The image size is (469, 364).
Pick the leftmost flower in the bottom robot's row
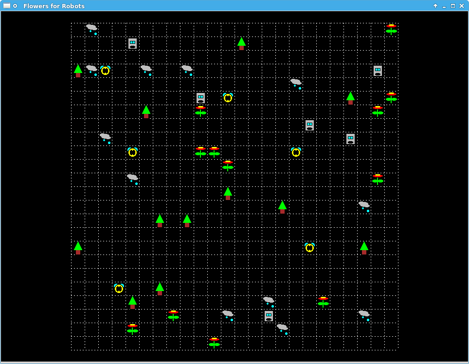174,316
